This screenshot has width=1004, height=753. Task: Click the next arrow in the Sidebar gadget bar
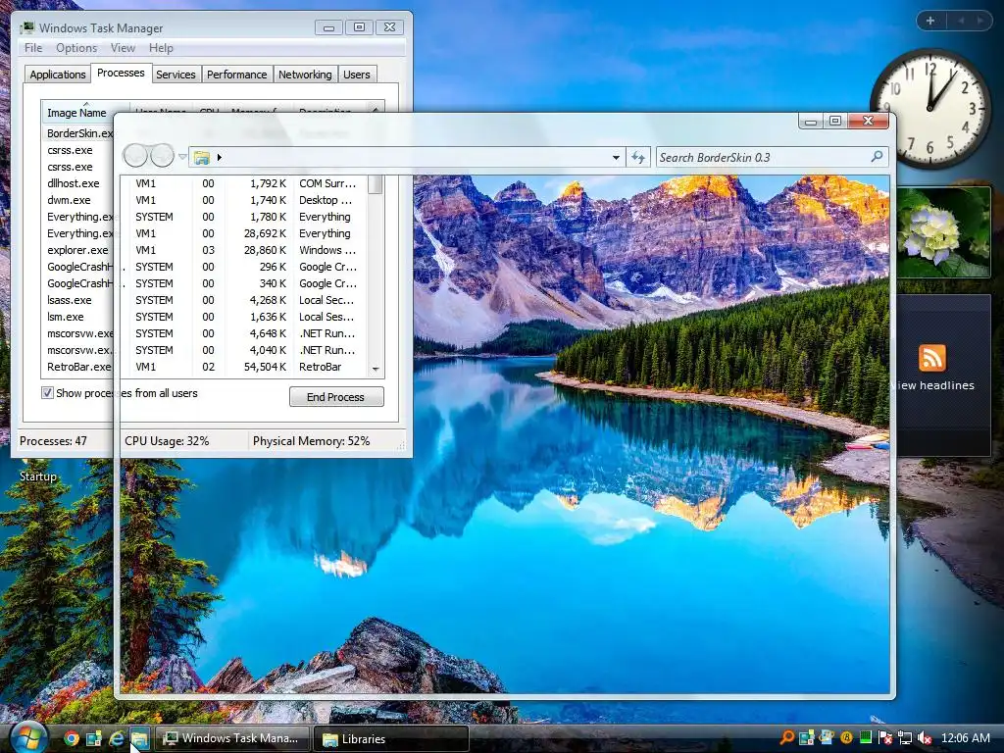(980, 21)
